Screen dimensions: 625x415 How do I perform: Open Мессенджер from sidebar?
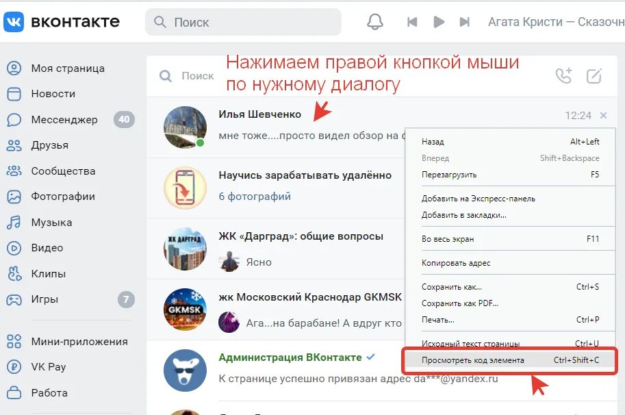pos(64,120)
